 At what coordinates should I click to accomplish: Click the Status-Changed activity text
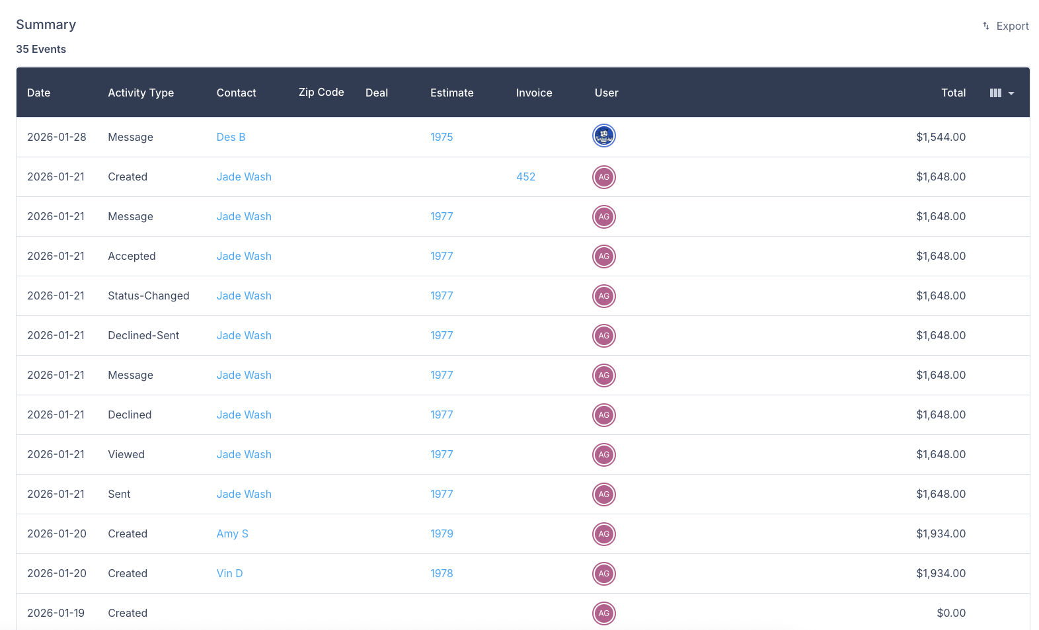pos(149,296)
